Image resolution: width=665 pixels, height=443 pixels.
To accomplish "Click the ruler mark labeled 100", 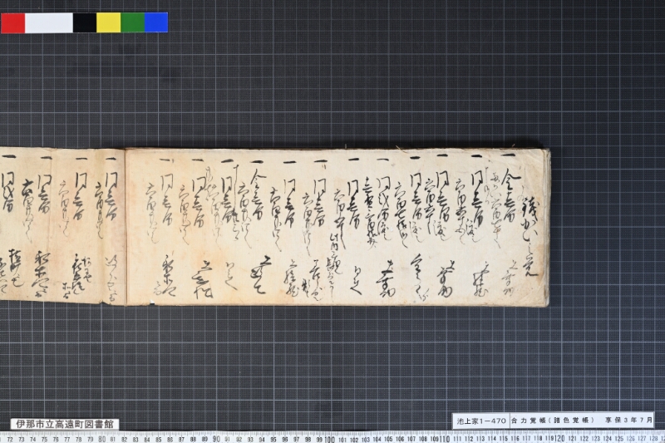I will click(329, 439).
